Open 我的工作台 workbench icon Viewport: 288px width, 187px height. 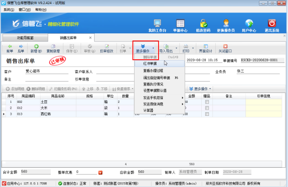click(157, 23)
